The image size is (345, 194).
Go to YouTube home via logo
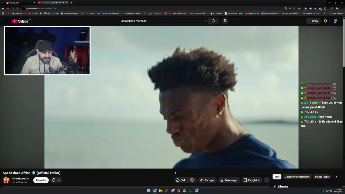coord(20,21)
